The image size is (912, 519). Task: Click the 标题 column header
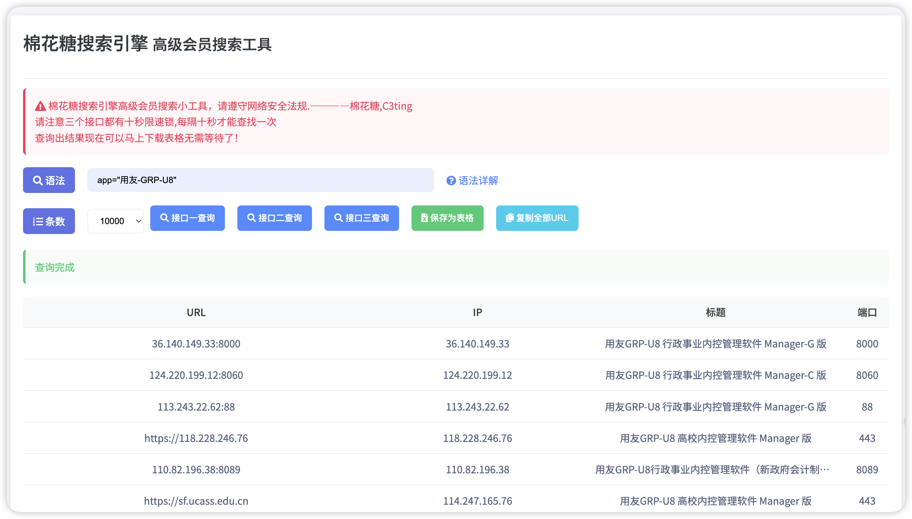(x=715, y=313)
